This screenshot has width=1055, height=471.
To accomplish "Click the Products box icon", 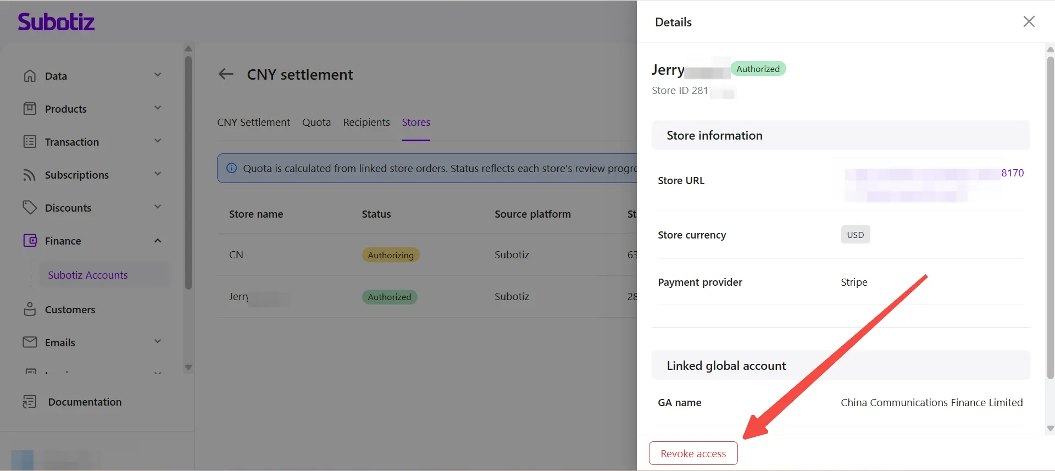I will 30,109.
